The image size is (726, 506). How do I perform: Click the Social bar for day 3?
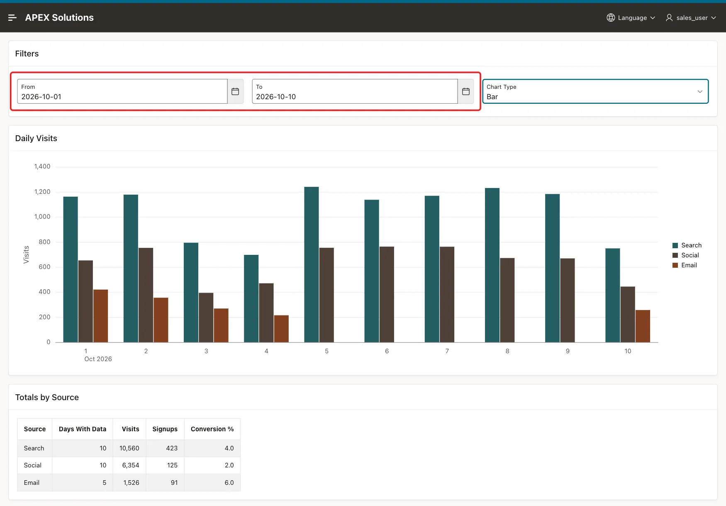pos(206,318)
